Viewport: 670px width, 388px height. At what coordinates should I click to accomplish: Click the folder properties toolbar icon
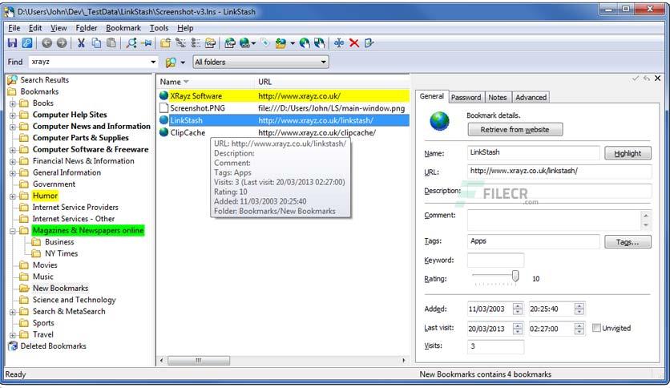(x=210, y=42)
